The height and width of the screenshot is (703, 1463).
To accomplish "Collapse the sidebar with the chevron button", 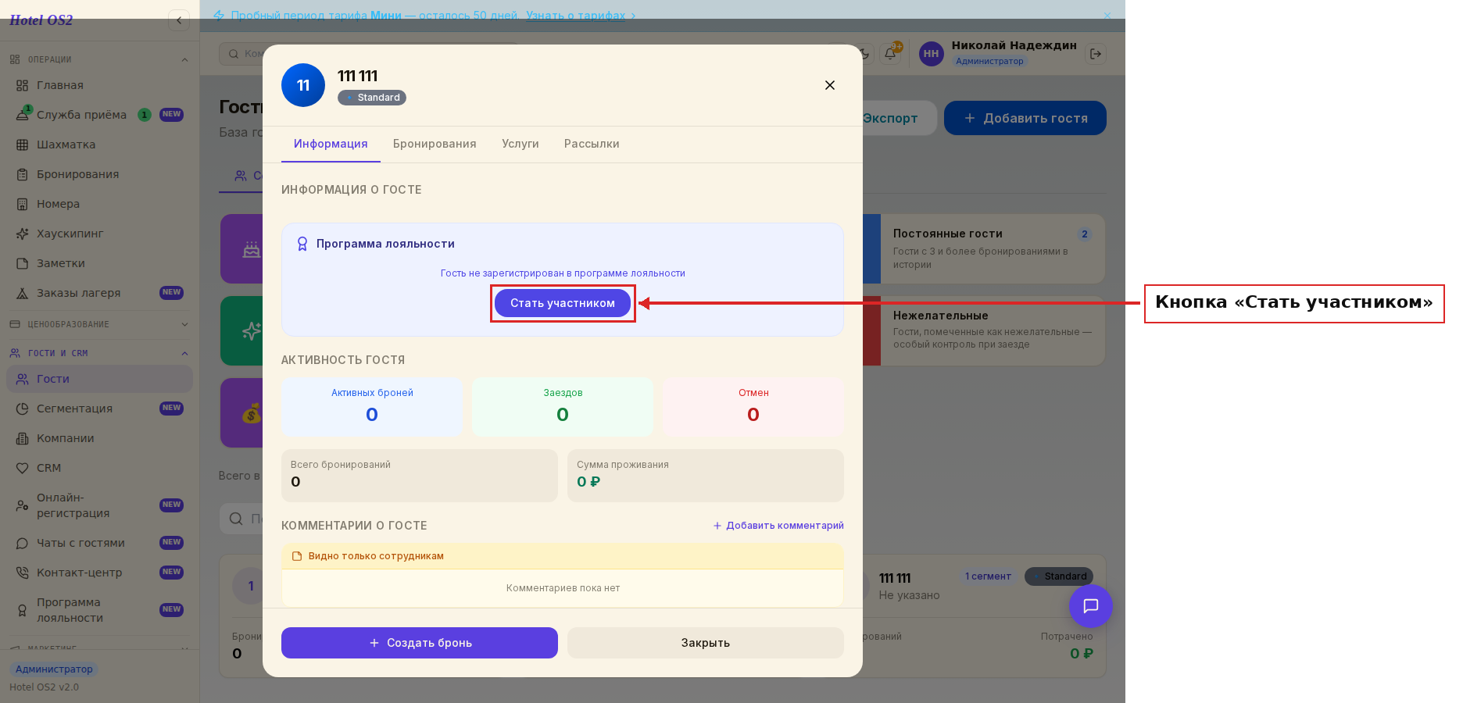I will [x=179, y=20].
